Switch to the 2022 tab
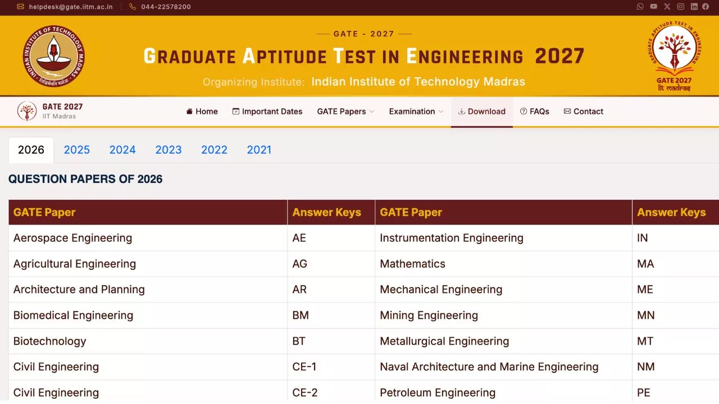The width and height of the screenshot is (719, 404). 214,150
